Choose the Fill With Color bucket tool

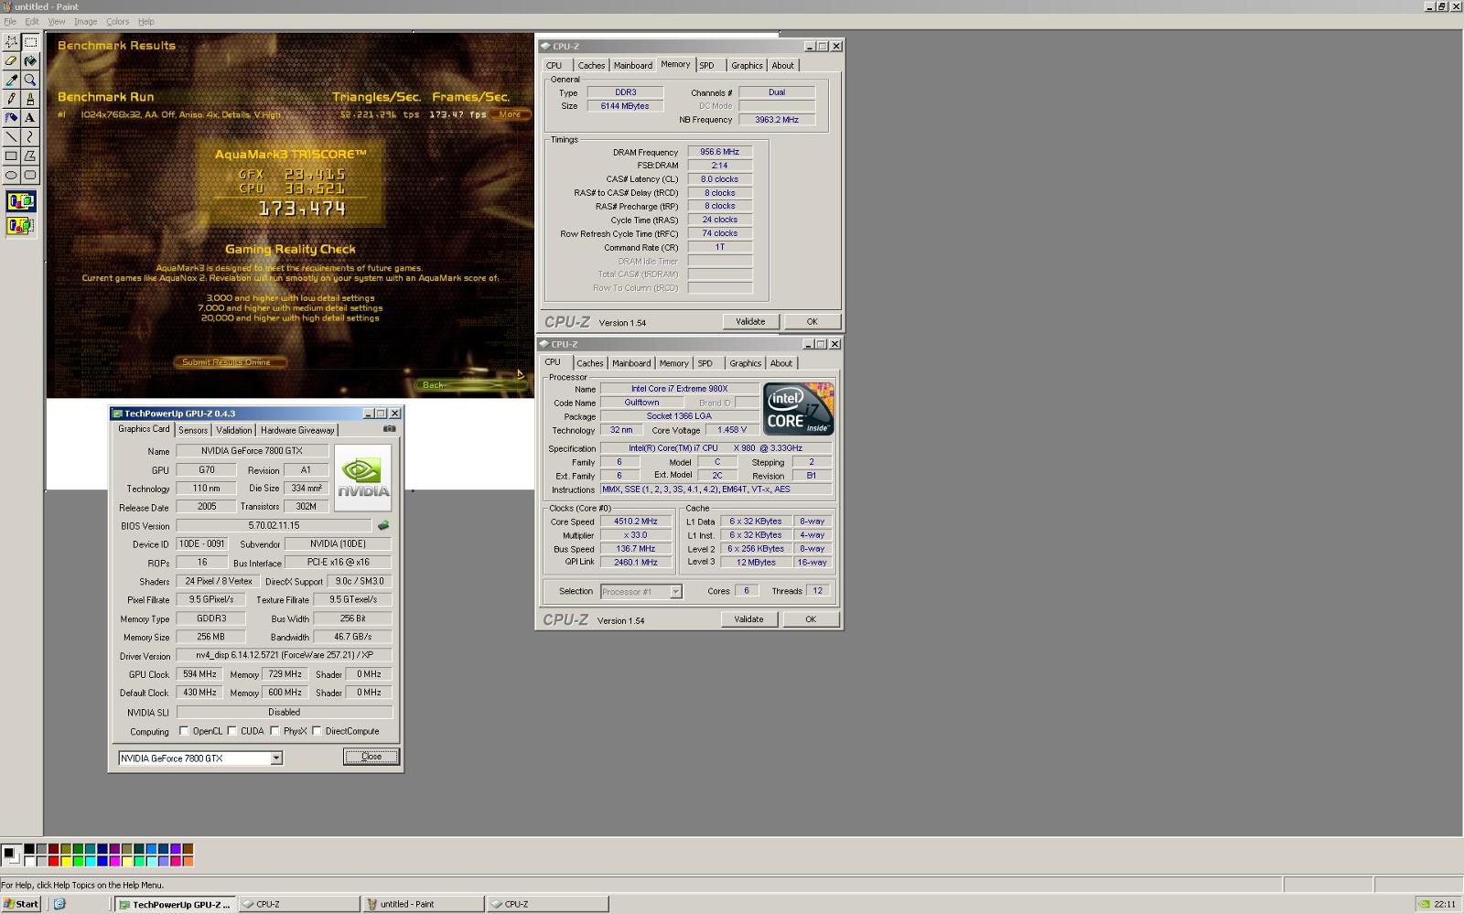tap(30, 60)
